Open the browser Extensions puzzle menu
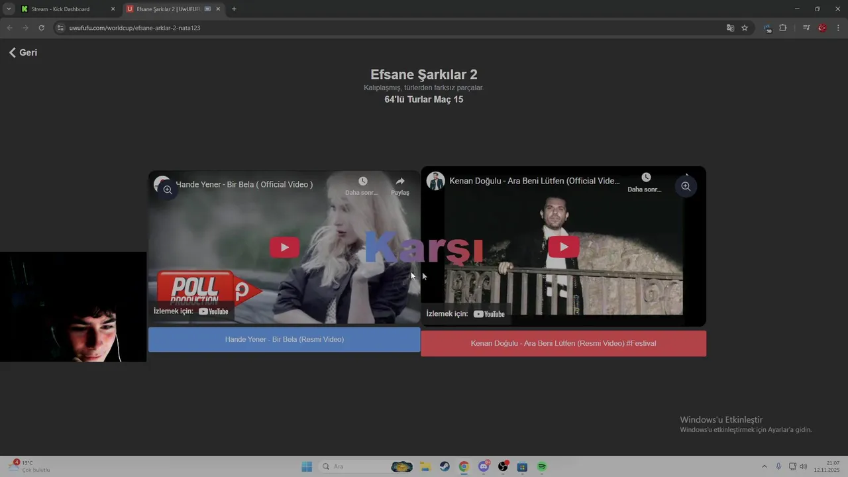This screenshot has width=848, height=477. (783, 28)
